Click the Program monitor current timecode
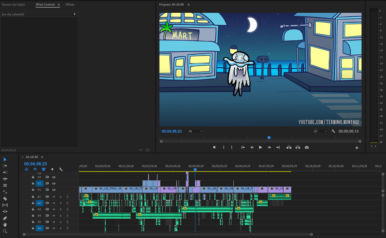 point(172,131)
